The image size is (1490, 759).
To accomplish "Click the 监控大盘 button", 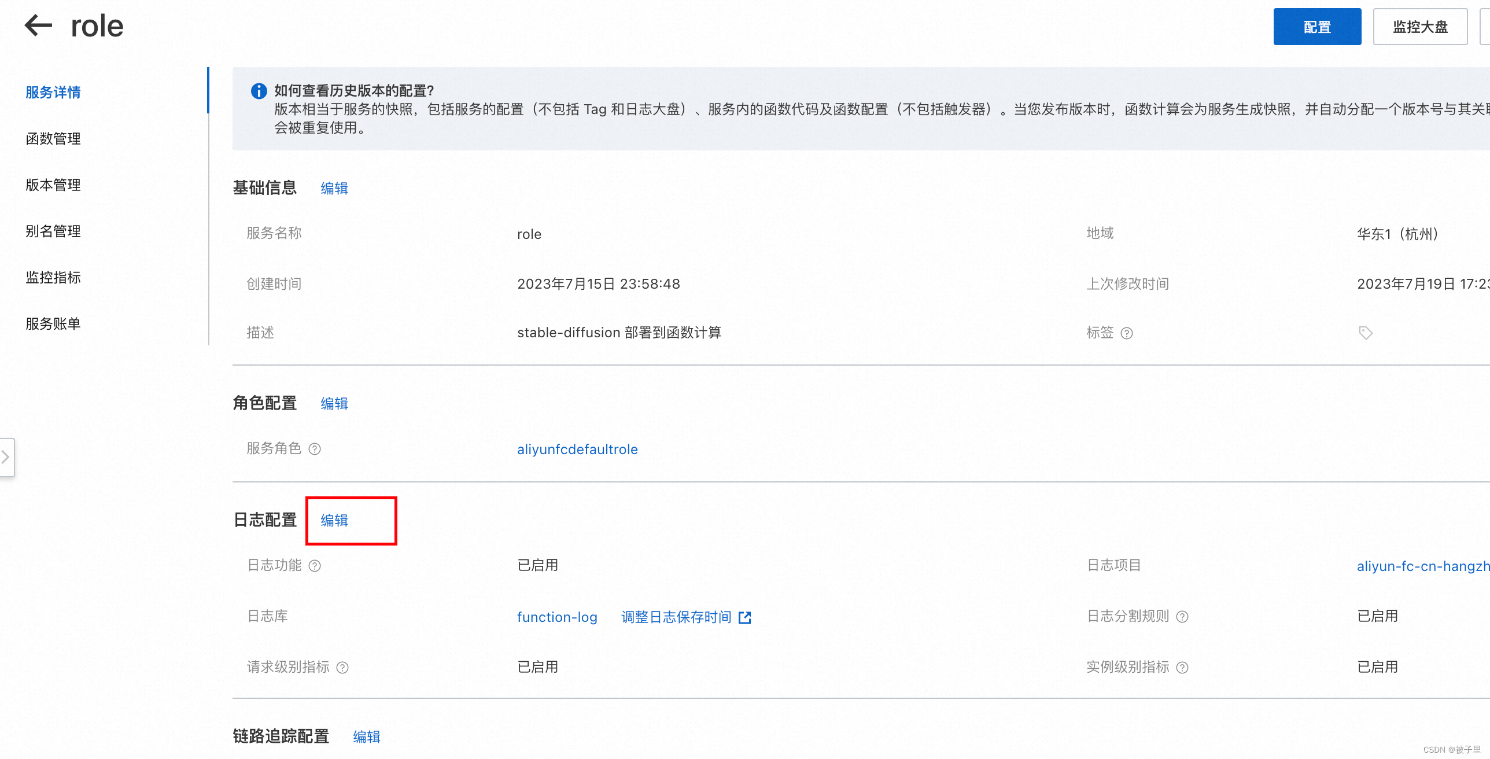I will coord(1420,27).
